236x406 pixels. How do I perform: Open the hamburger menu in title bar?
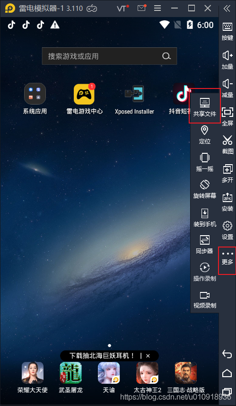click(x=157, y=9)
